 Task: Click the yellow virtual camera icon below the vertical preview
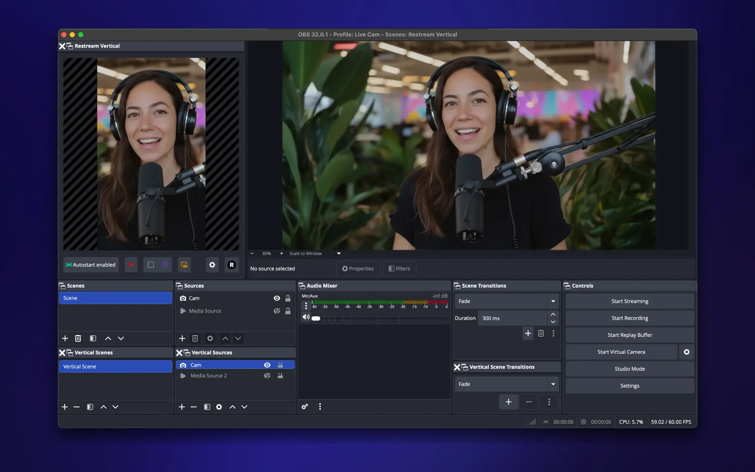click(x=184, y=265)
